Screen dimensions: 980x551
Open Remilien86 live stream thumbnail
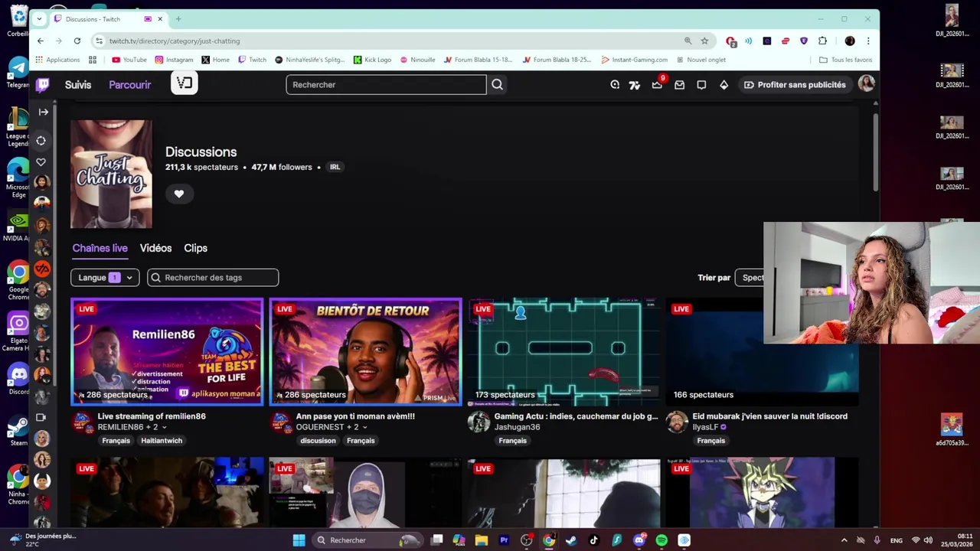coord(167,351)
